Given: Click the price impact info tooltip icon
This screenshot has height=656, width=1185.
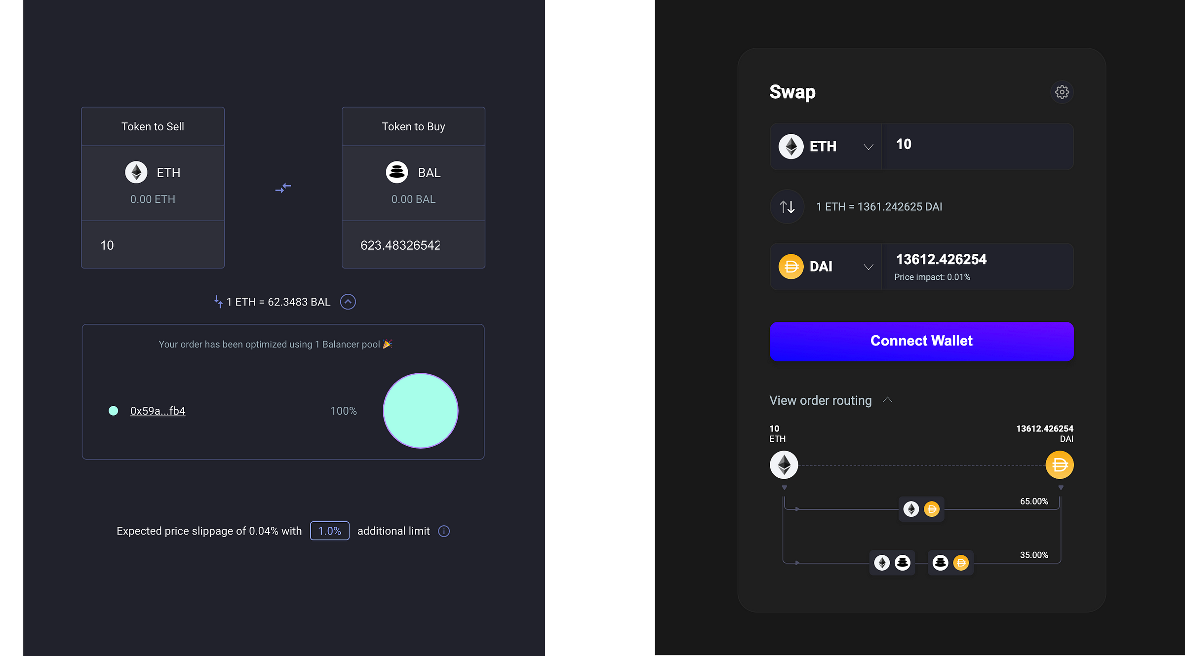Looking at the screenshot, I should click(444, 531).
